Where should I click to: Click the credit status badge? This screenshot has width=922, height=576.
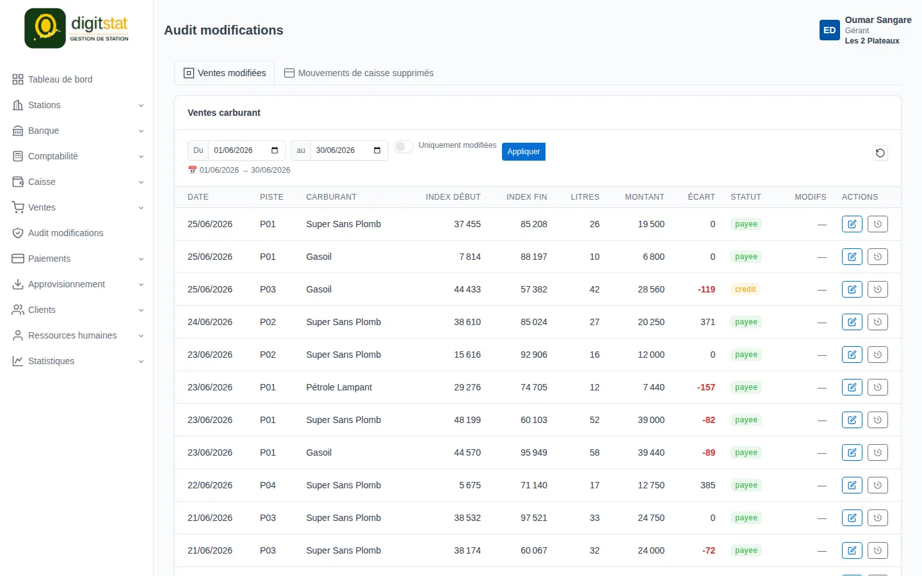coord(745,289)
